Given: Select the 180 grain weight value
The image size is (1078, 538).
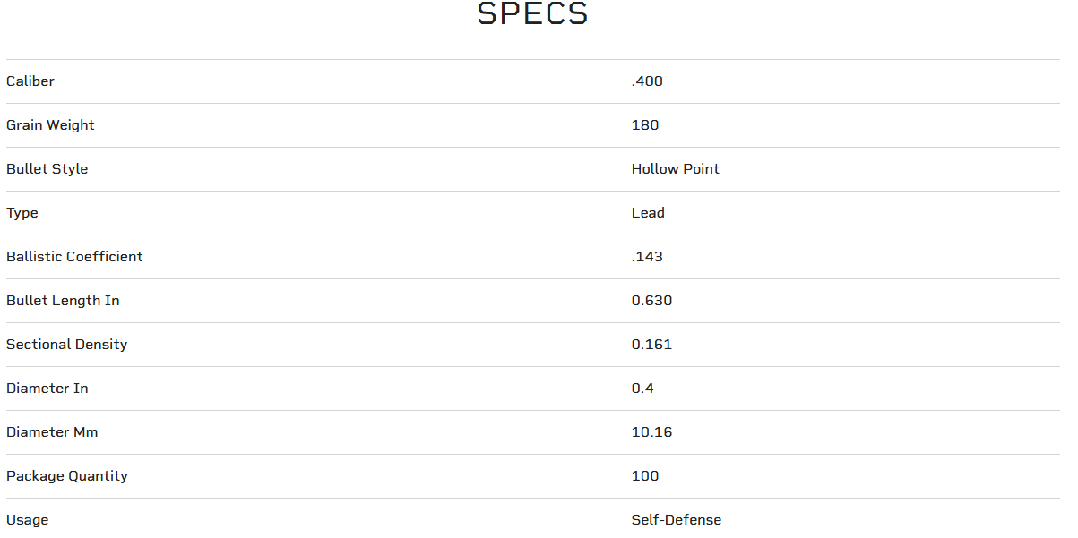Looking at the screenshot, I should 645,125.
